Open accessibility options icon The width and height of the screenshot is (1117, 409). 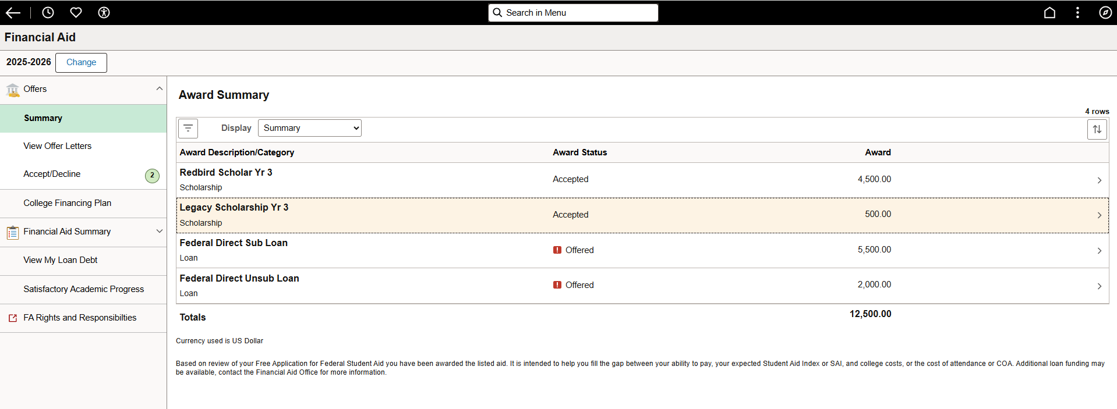[x=104, y=13]
